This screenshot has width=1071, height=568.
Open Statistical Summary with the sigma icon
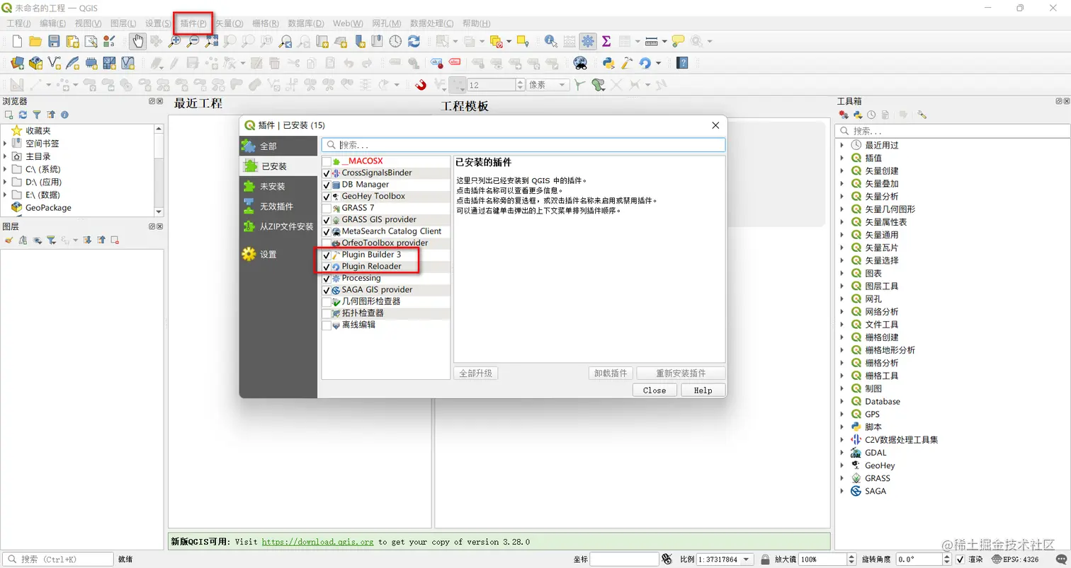click(x=606, y=42)
